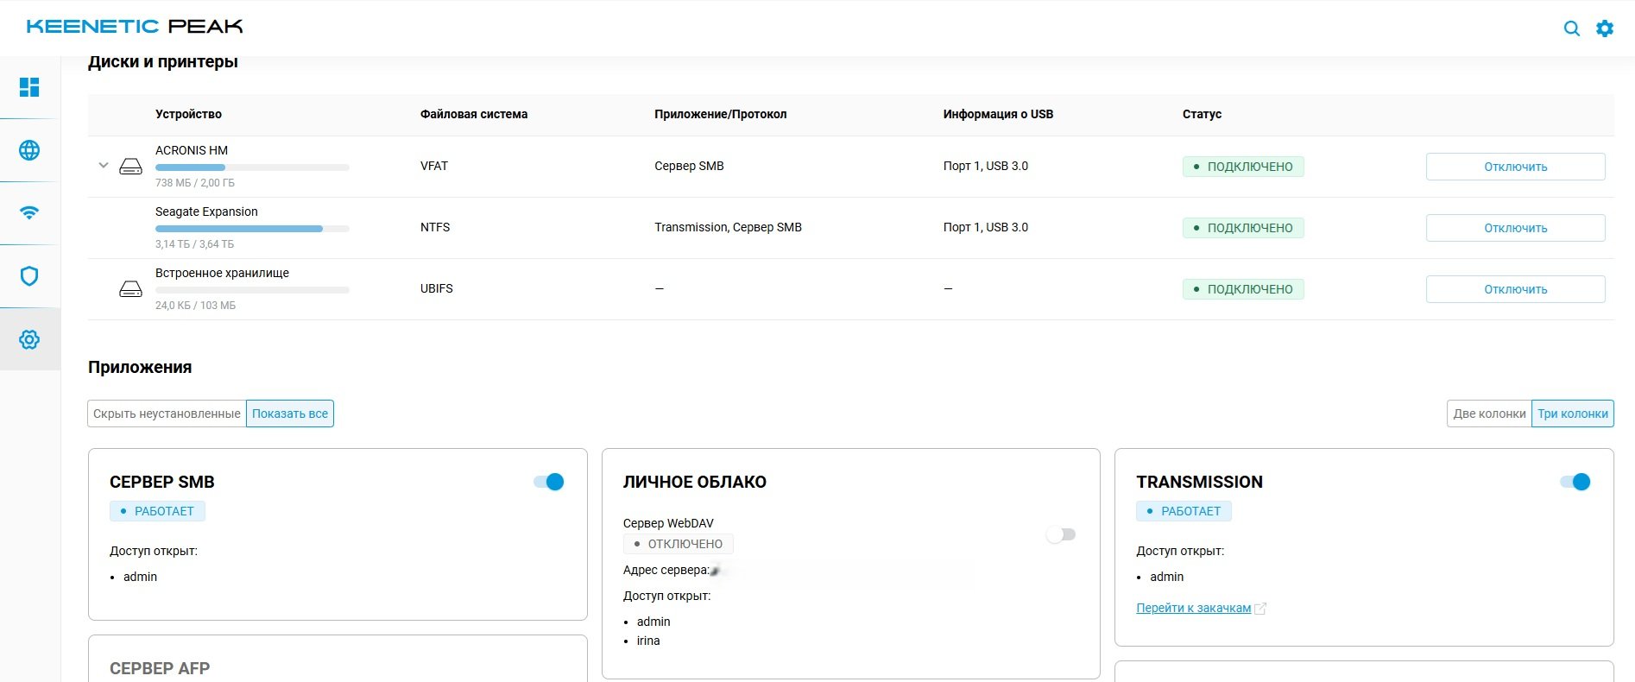Open the dashboard icon in sidebar
The width and height of the screenshot is (1635, 682).
click(29, 87)
